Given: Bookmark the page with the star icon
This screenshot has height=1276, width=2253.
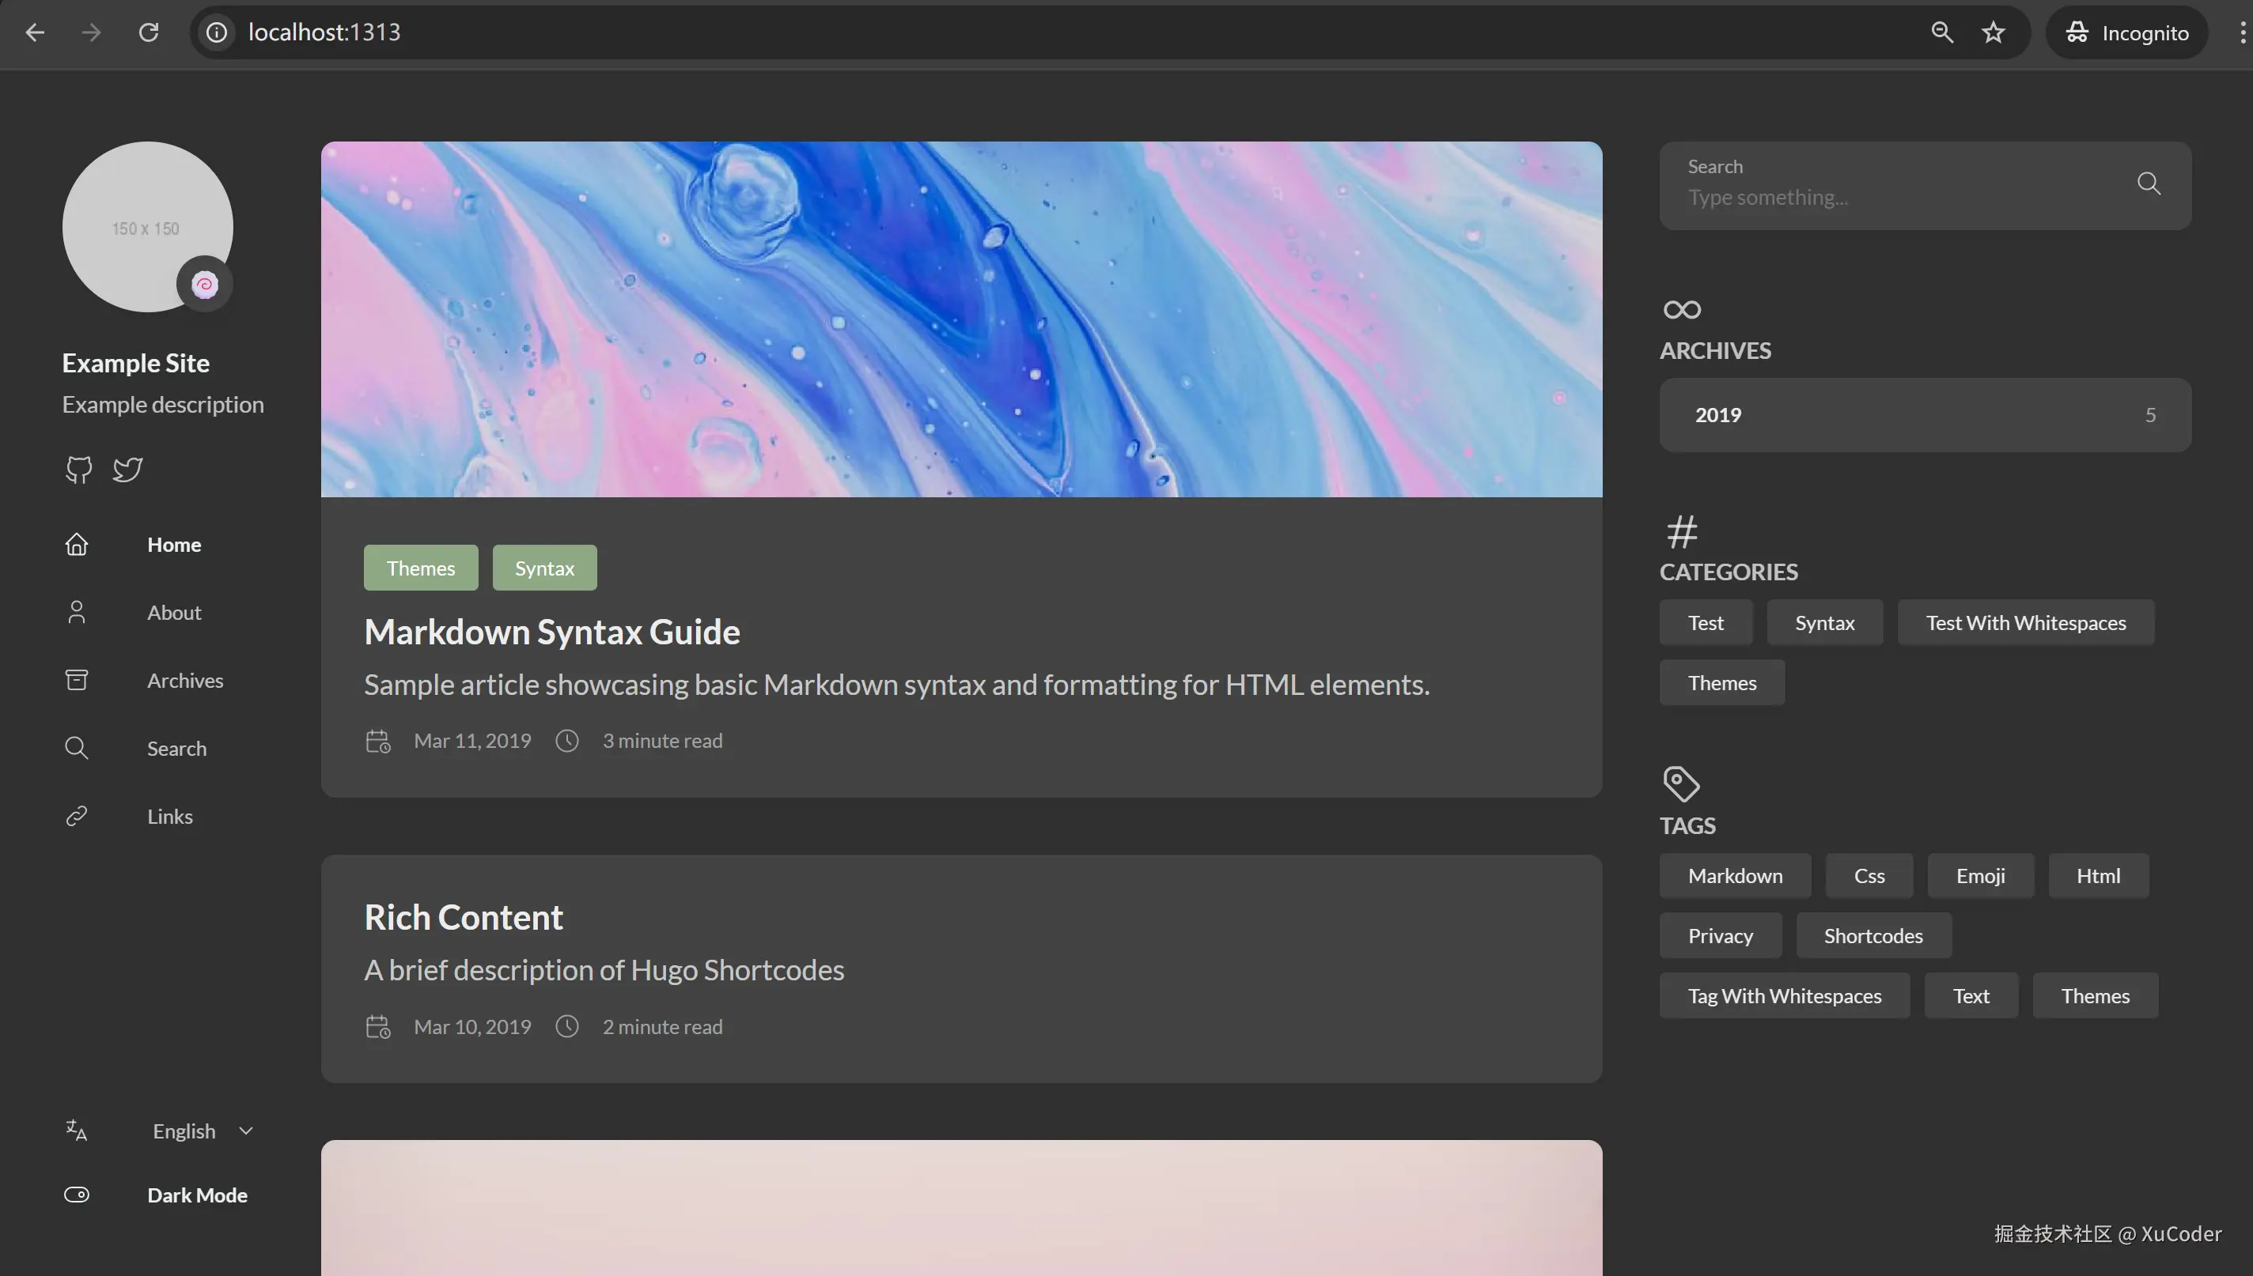Looking at the screenshot, I should [1993, 32].
